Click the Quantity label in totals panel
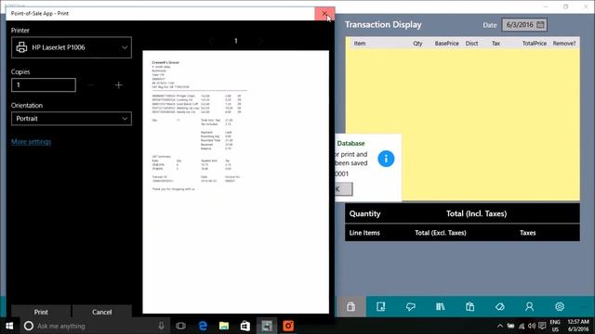The height and width of the screenshot is (334, 595). tap(364, 213)
